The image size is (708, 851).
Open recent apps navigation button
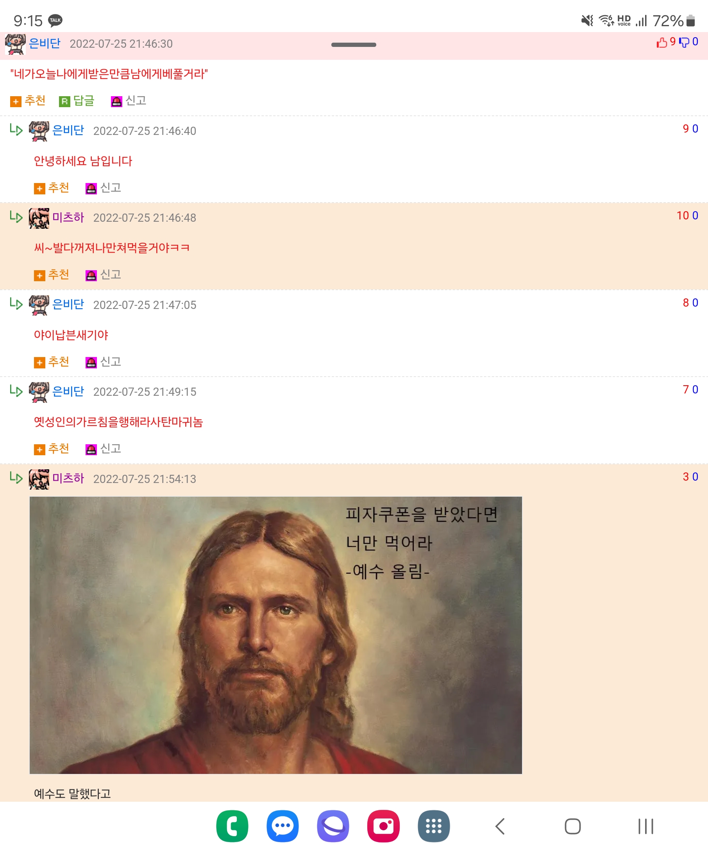tap(645, 826)
